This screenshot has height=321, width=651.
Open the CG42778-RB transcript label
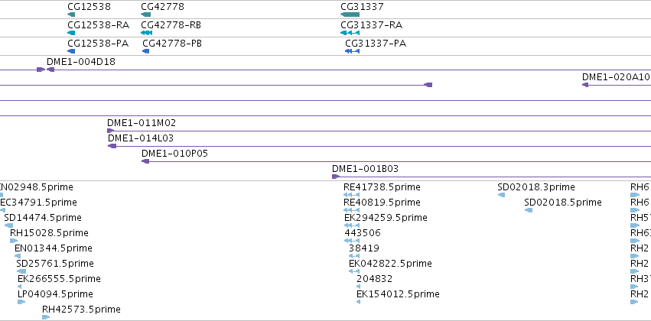click(171, 25)
